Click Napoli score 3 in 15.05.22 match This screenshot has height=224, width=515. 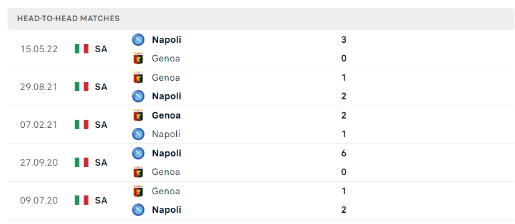(x=344, y=40)
